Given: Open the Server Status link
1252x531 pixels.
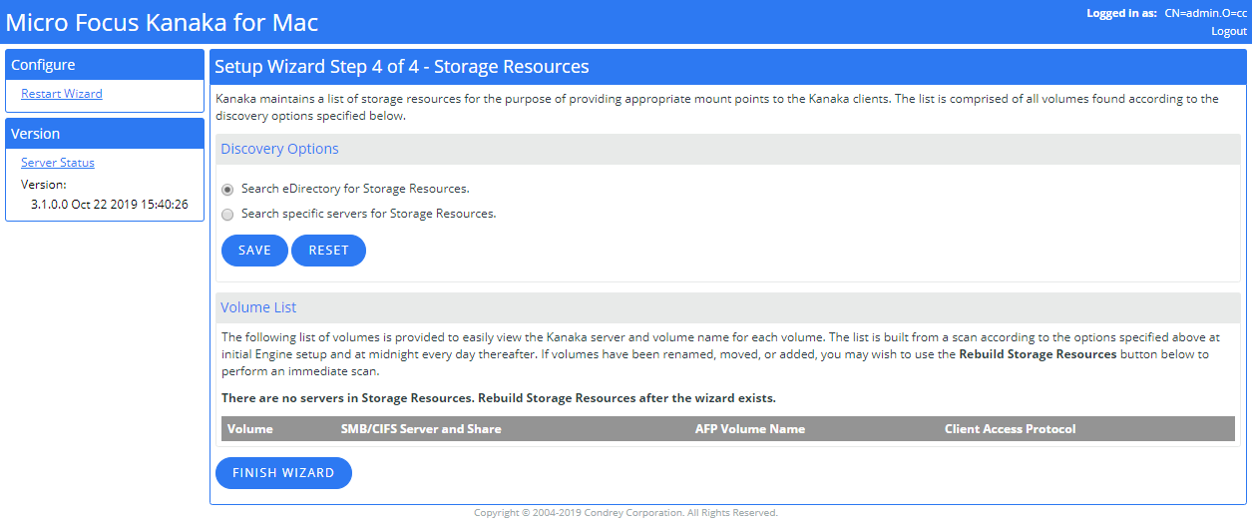Looking at the screenshot, I should tap(58, 163).
